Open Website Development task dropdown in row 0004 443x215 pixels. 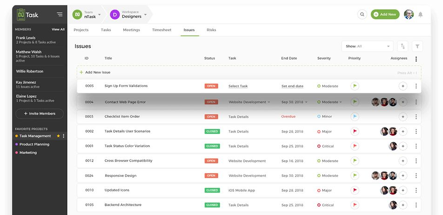tap(249, 102)
